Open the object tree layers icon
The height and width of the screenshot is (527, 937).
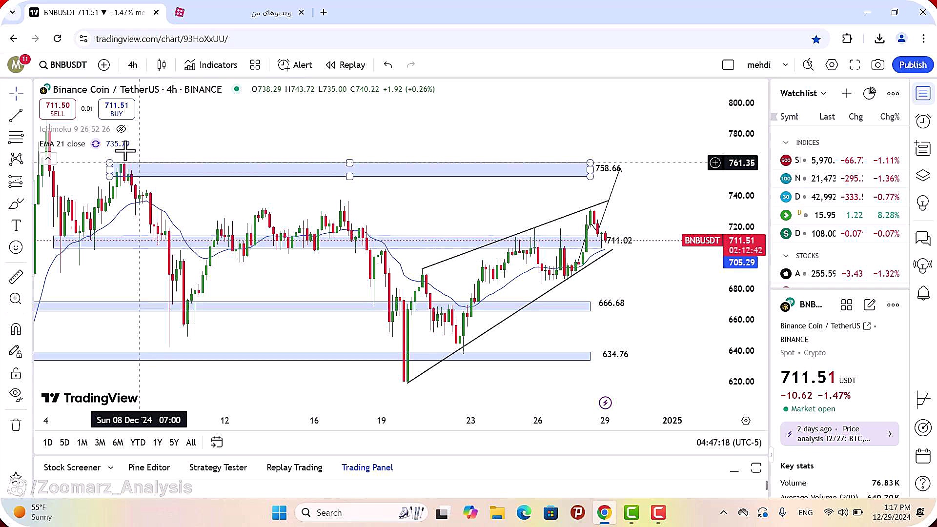[x=923, y=175]
